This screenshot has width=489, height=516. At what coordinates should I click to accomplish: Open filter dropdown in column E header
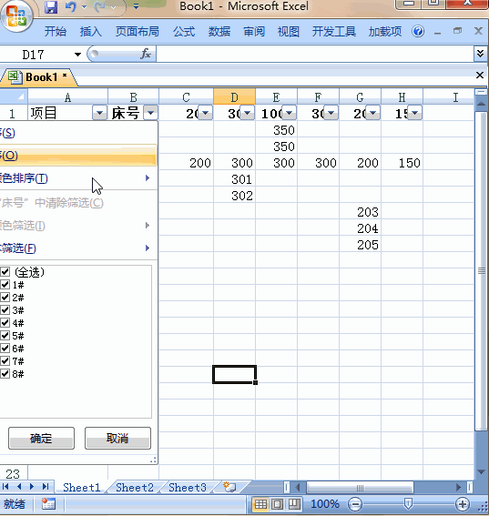[x=289, y=113]
